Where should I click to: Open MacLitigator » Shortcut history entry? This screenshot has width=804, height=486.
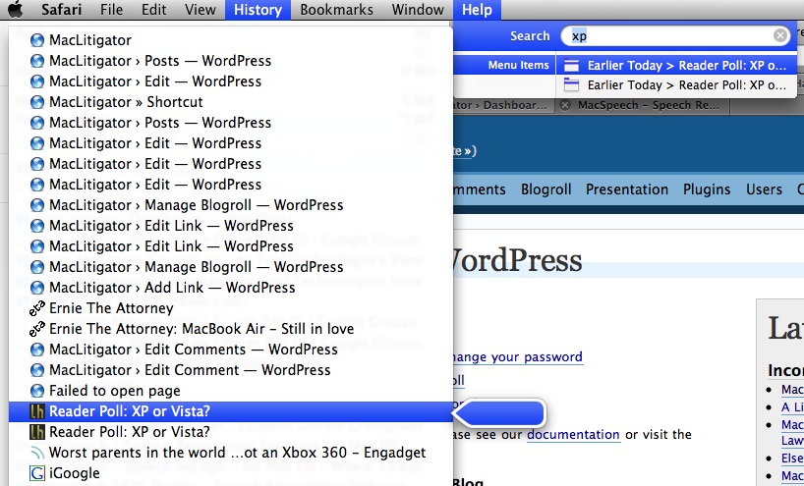pyautogui.click(x=231, y=102)
